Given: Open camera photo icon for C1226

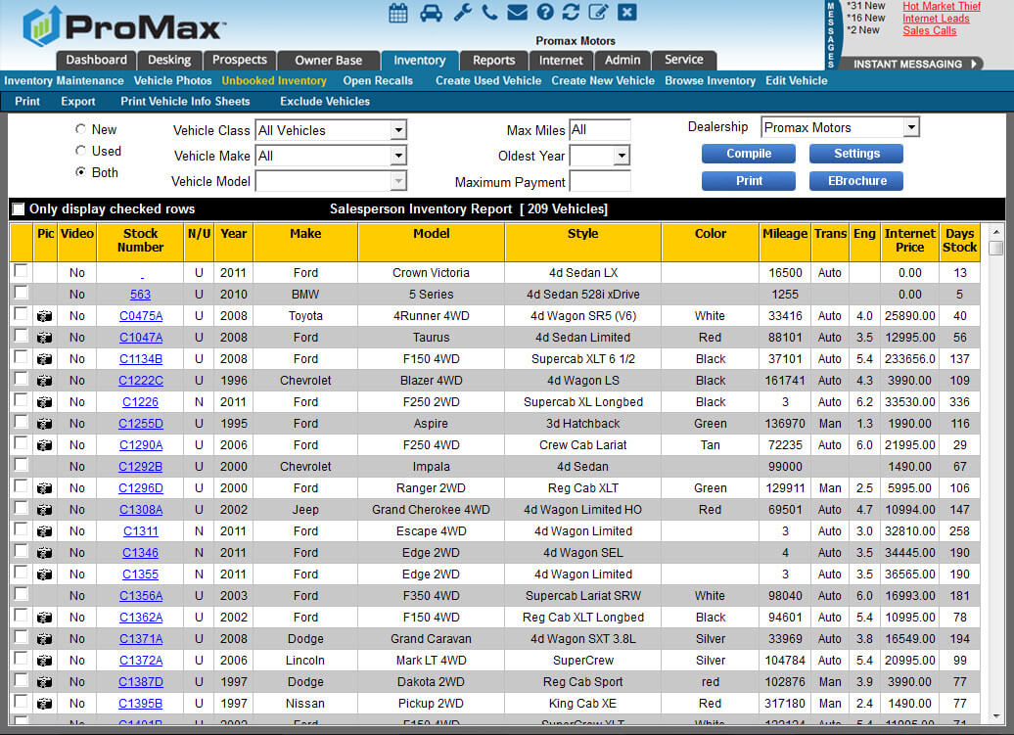Looking at the screenshot, I should pyautogui.click(x=44, y=402).
